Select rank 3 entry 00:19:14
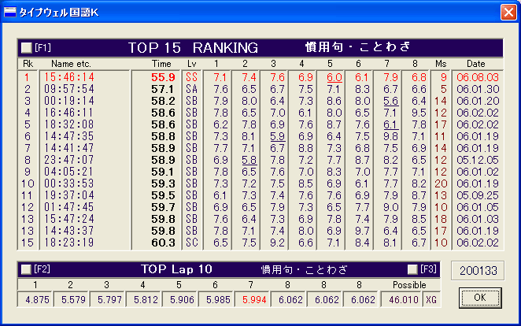 69,101
